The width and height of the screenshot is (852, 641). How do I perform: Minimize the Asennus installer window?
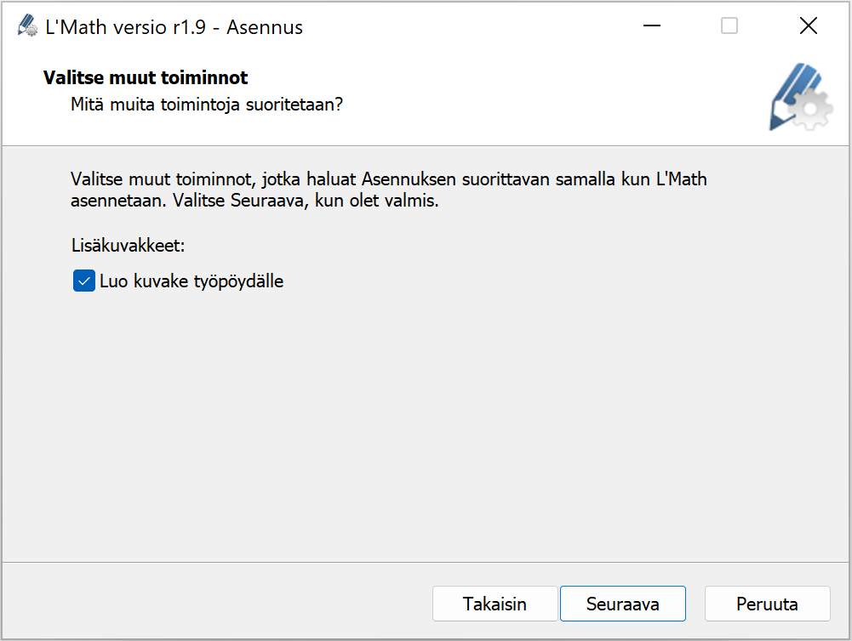652,26
